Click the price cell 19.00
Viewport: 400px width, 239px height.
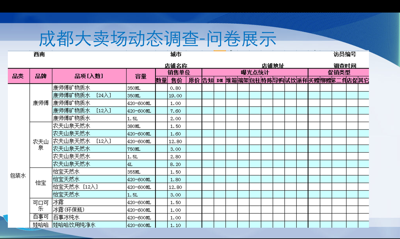click(x=176, y=95)
